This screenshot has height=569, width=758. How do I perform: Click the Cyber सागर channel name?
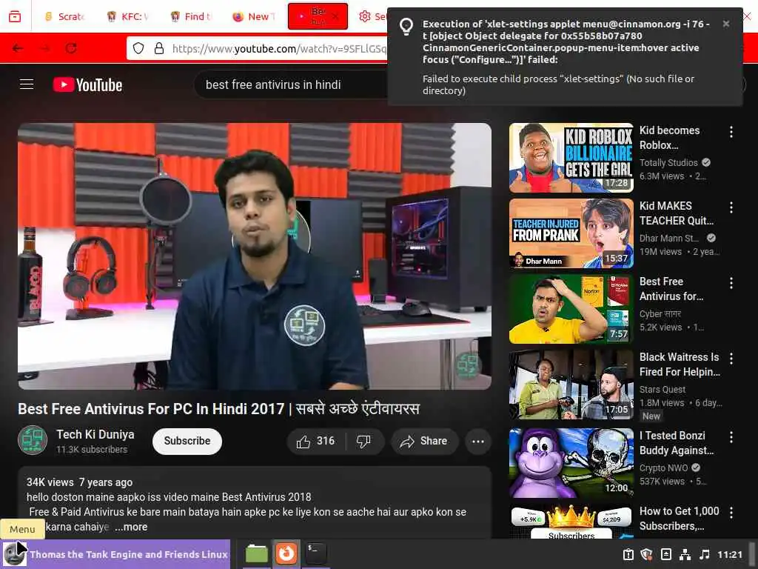pyautogui.click(x=660, y=314)
